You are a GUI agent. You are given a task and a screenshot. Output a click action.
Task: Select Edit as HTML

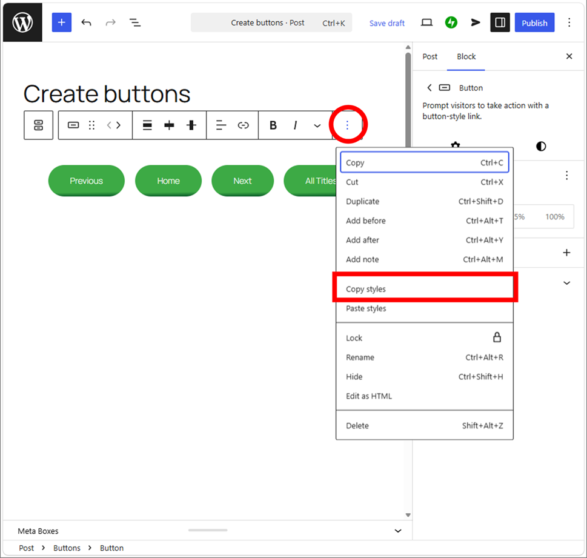pos(425,396)
